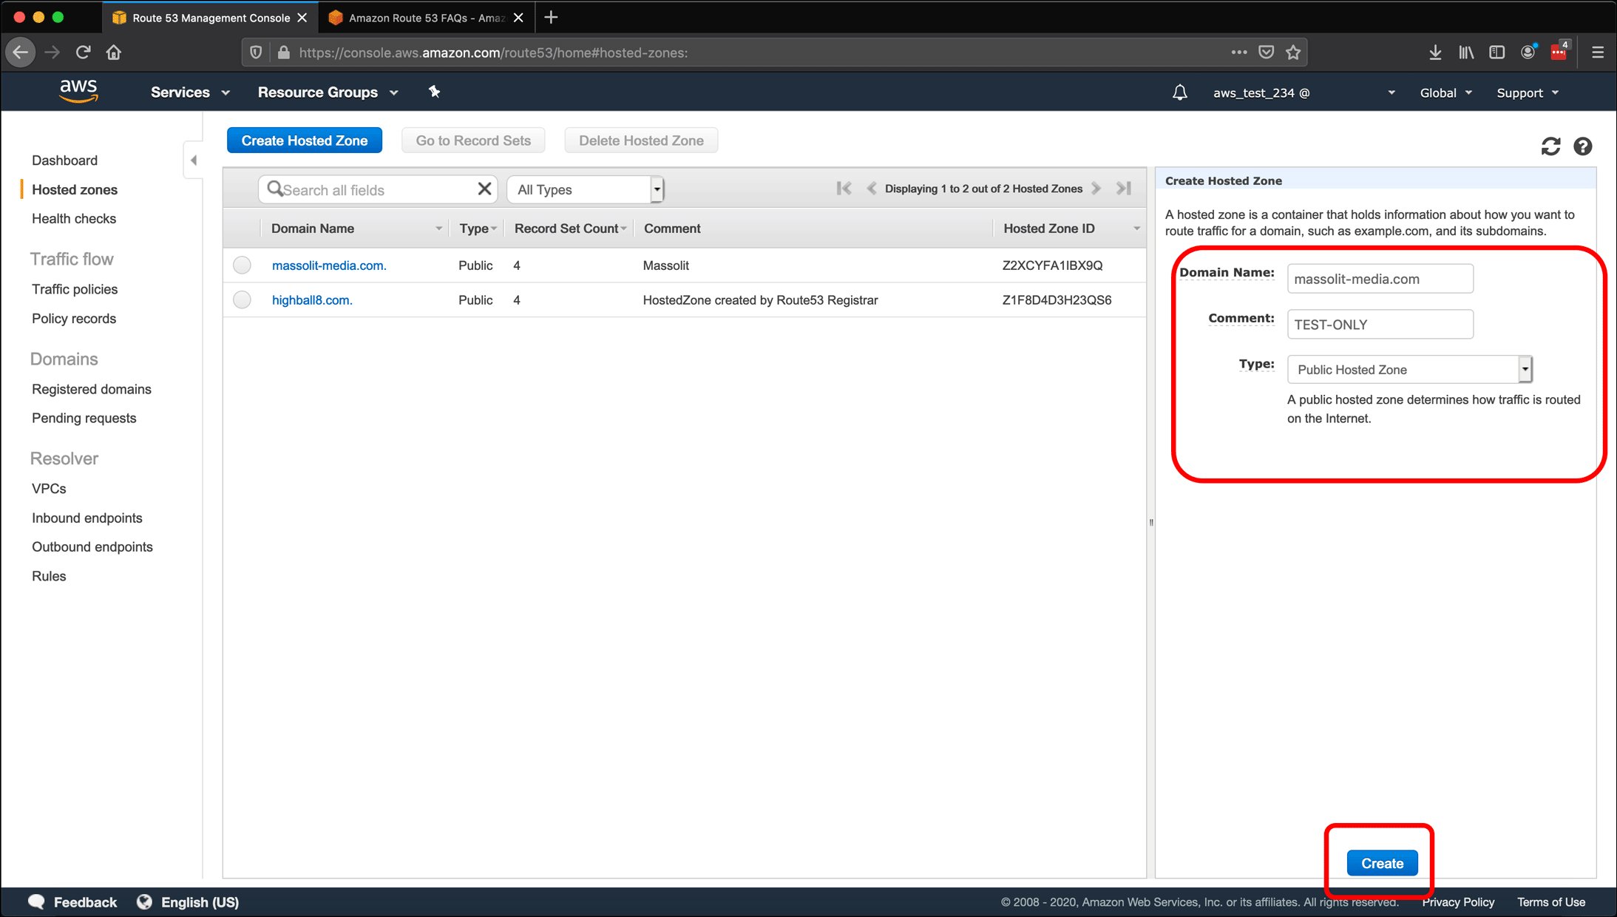
Task: Change language via English (US)
Action: (189, 902)
